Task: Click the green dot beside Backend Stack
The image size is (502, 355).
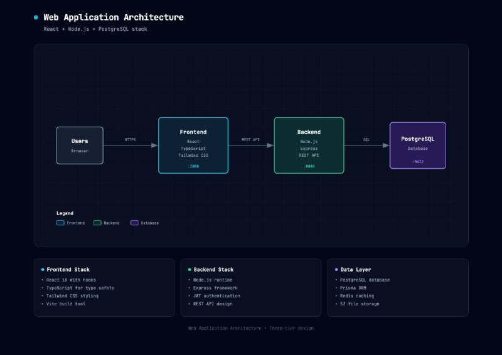Action: coord(189,269)
